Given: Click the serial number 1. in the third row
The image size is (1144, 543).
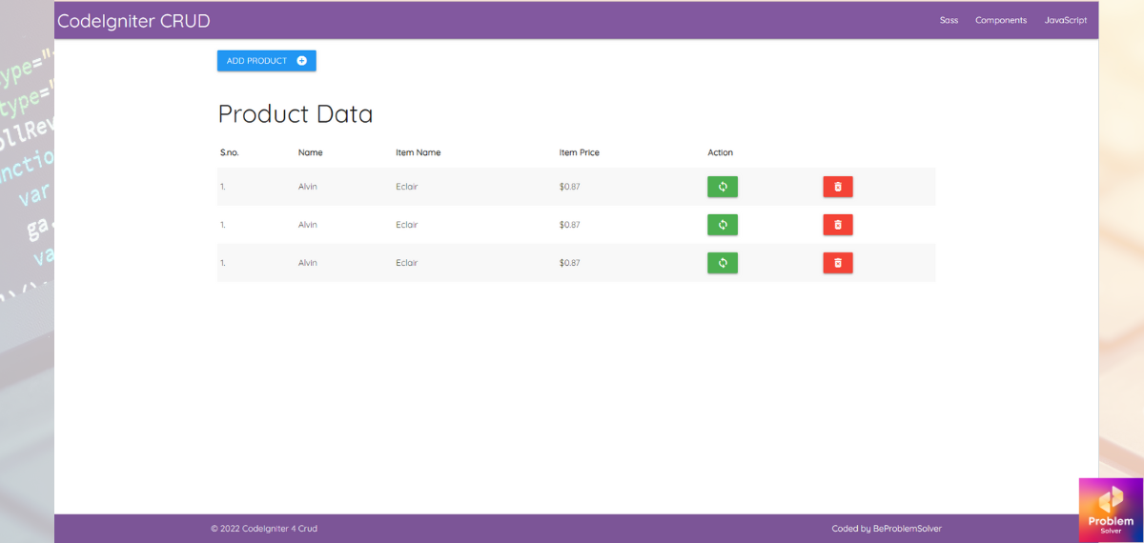Looking at the screenshot, I should tap(223, 263).
